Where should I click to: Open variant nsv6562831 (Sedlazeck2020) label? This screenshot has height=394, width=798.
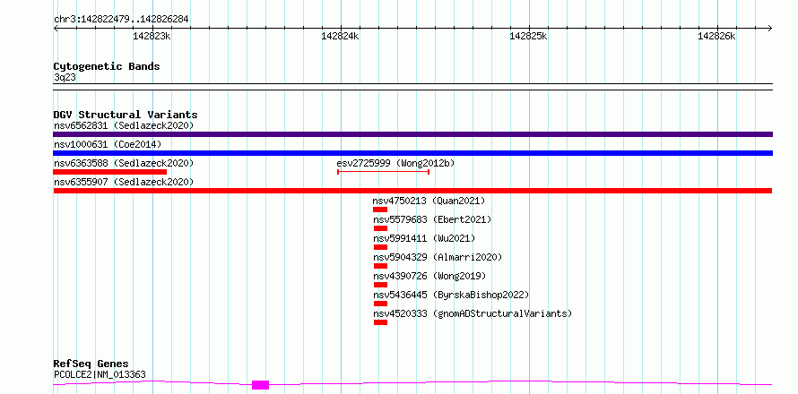pyautogui.click(x=124, y=125)
